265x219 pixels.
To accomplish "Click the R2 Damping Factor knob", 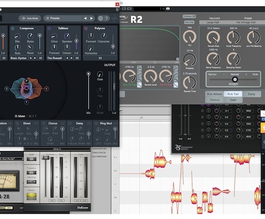I will point(233,59).
